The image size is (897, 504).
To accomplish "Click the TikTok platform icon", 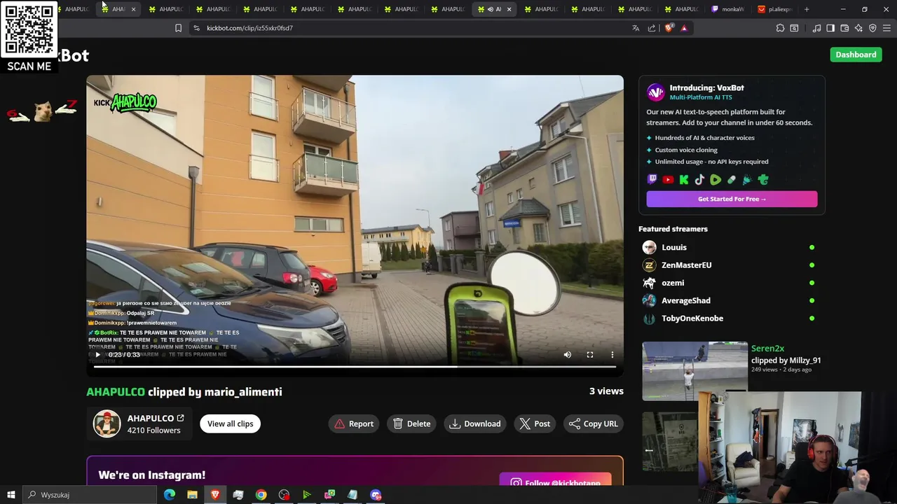I will pos(699,180).
